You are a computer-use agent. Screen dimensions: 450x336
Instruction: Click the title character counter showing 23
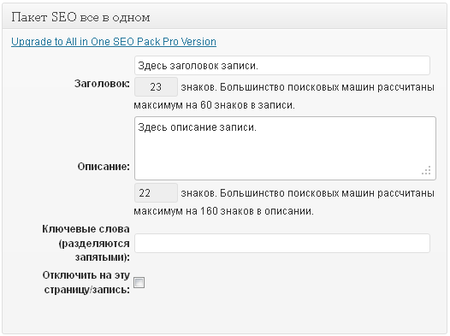point(156,87)
